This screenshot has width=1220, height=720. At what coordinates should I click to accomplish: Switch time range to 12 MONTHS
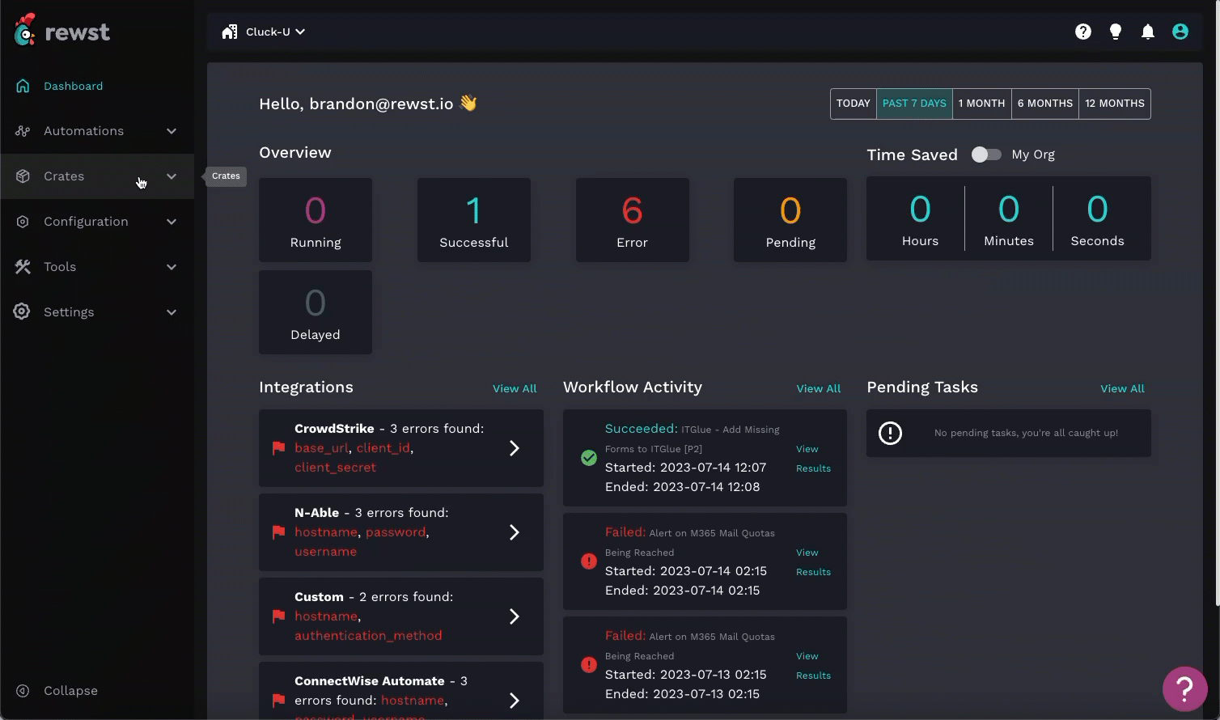pyautogui.click(x=1114, y=104)
